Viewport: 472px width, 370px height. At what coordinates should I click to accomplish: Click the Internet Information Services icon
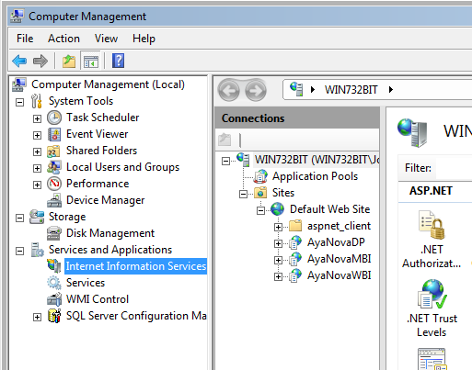[x=54, y=266]
